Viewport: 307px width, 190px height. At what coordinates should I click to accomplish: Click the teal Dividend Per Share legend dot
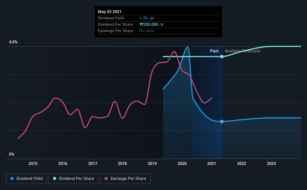click(x=55, y=178)
